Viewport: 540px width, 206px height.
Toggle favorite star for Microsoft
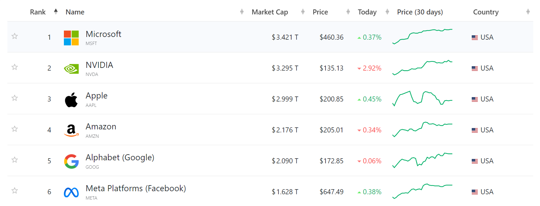coord(14,36)
